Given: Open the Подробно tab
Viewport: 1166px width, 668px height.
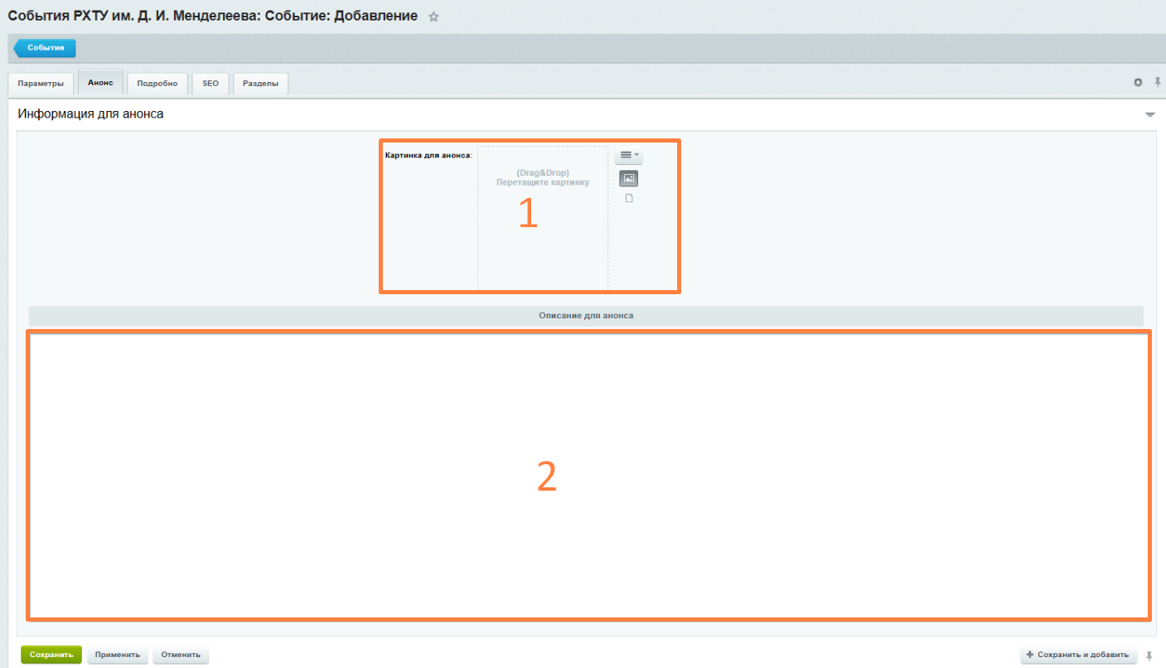Looking at the screenshot, I should point(157,84).
